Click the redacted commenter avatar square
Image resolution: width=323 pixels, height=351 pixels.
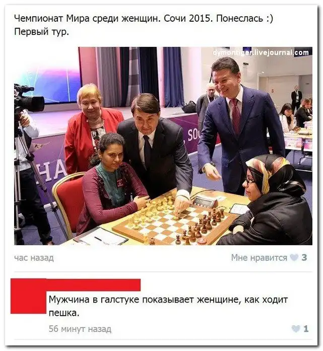coord(28,296)
